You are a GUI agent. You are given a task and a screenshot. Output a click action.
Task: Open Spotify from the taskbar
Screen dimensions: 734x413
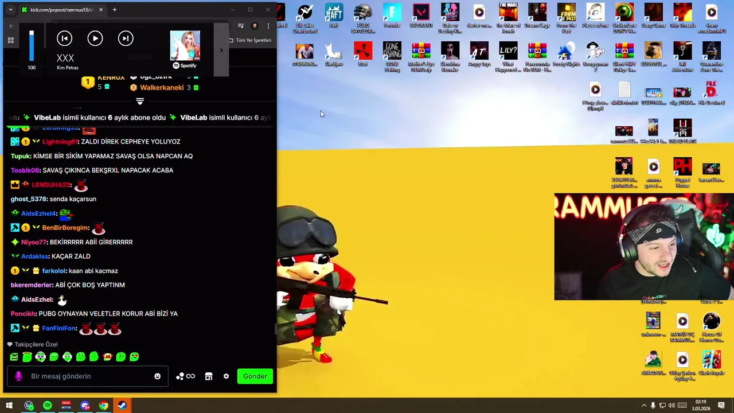pyautogui.click(x=47, y=406)
